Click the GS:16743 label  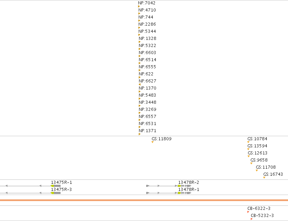[x=273, y=174]
